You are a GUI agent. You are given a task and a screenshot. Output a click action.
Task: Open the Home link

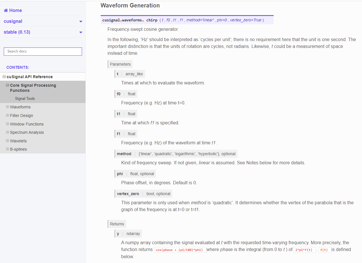[x=13, y=10]
